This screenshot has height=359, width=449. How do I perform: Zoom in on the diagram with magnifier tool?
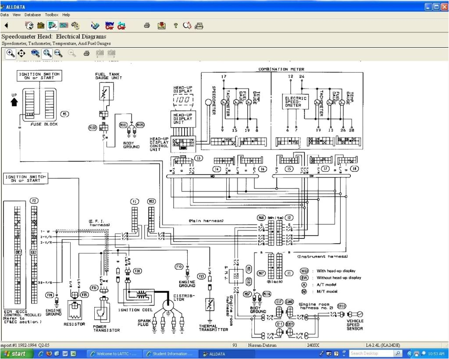coord(10,53)
